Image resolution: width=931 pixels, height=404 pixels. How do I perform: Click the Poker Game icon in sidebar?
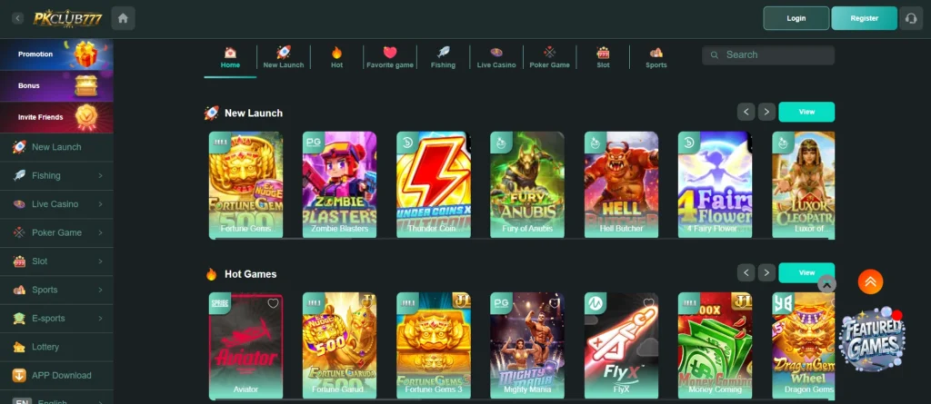pyautogui.click(x=19, y=232)
